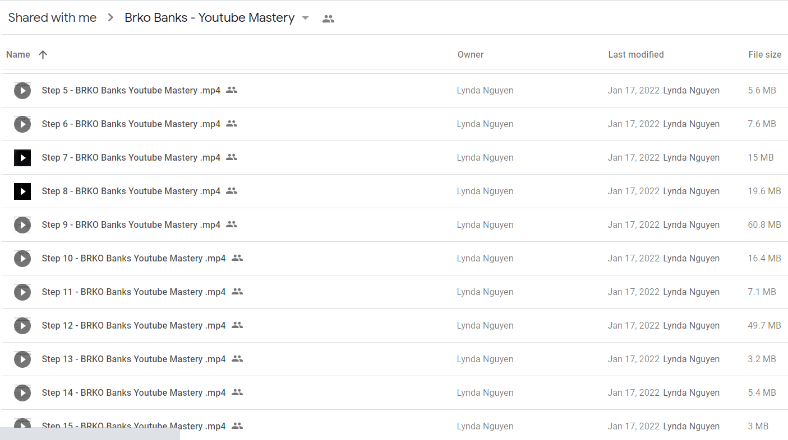
Task: Click the Step 11 video file icon
Action: (x=22, y=292)
